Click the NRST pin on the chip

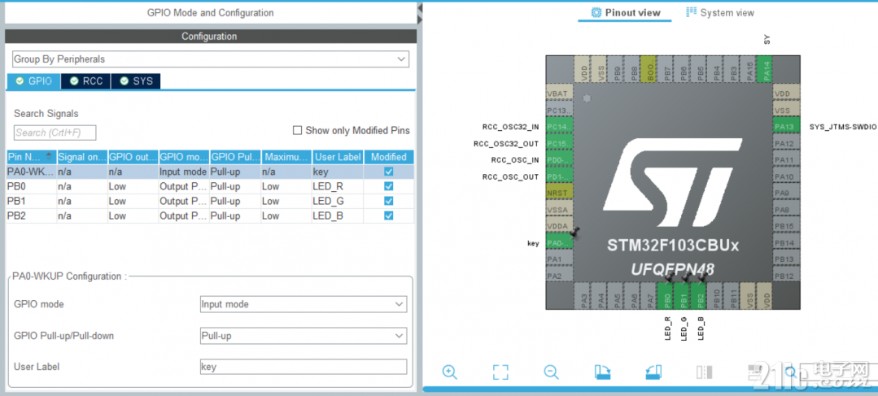pyautogui.click(x=559, y=193)
